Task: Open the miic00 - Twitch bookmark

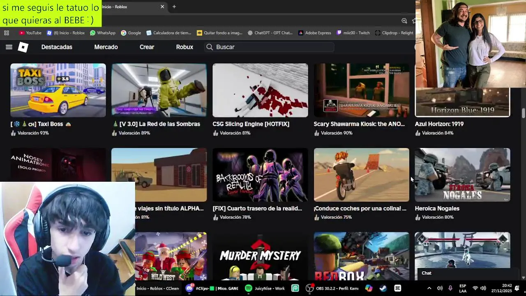Action: 353,33
